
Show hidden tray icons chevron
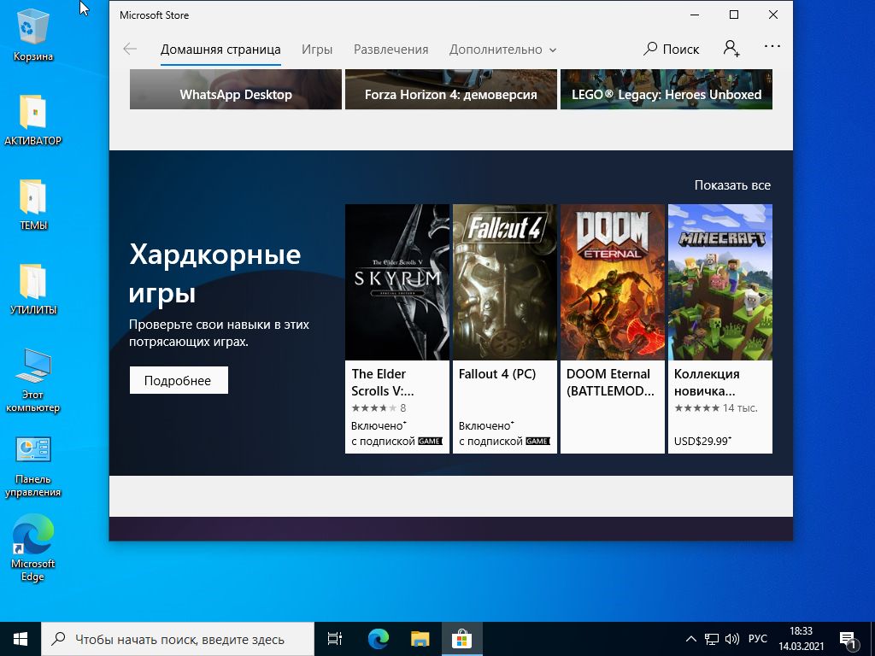pyautogui.click(x=690, y=639)
